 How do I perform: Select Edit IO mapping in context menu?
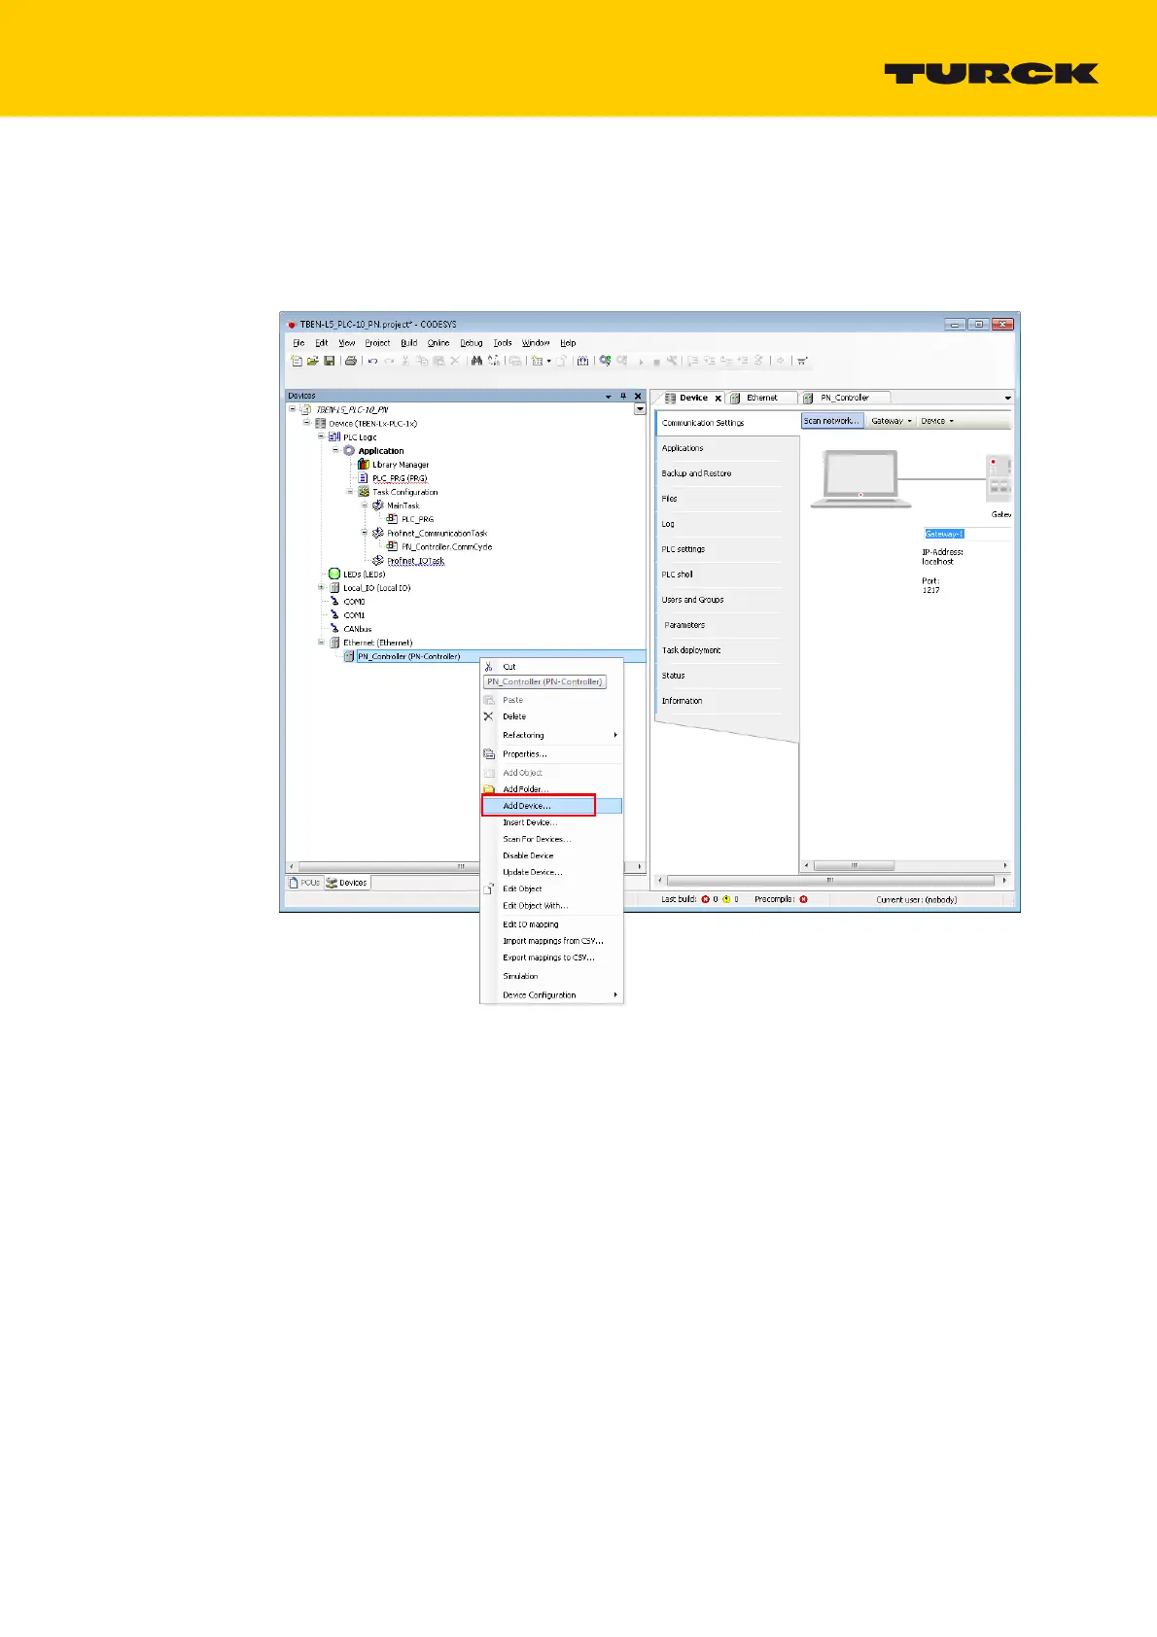[x=552, y=924]
